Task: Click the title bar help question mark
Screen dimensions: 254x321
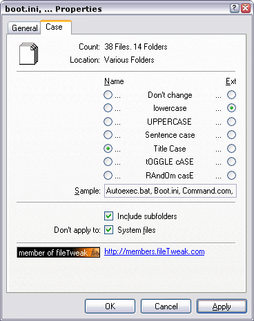Action: [234, 8]
